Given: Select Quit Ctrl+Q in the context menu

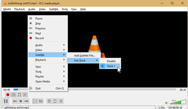Looking at the screenshot, I should pos(48,88).
